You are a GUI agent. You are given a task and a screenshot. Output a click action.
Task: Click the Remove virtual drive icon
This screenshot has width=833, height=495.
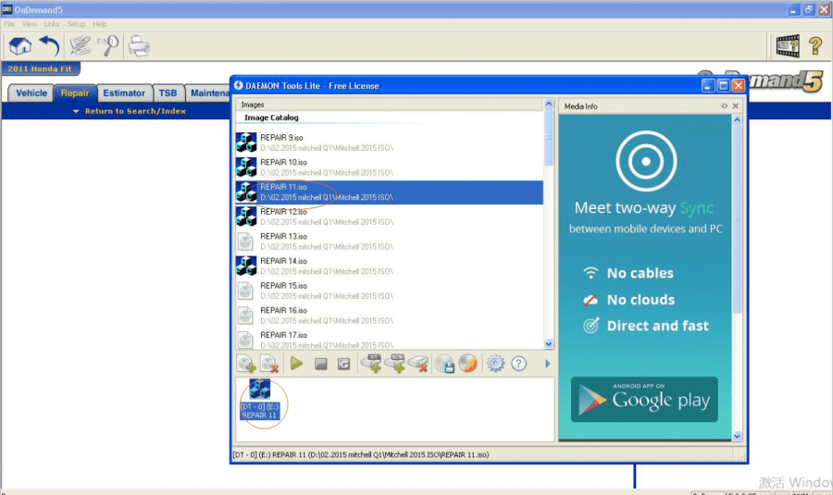[418, 364]
